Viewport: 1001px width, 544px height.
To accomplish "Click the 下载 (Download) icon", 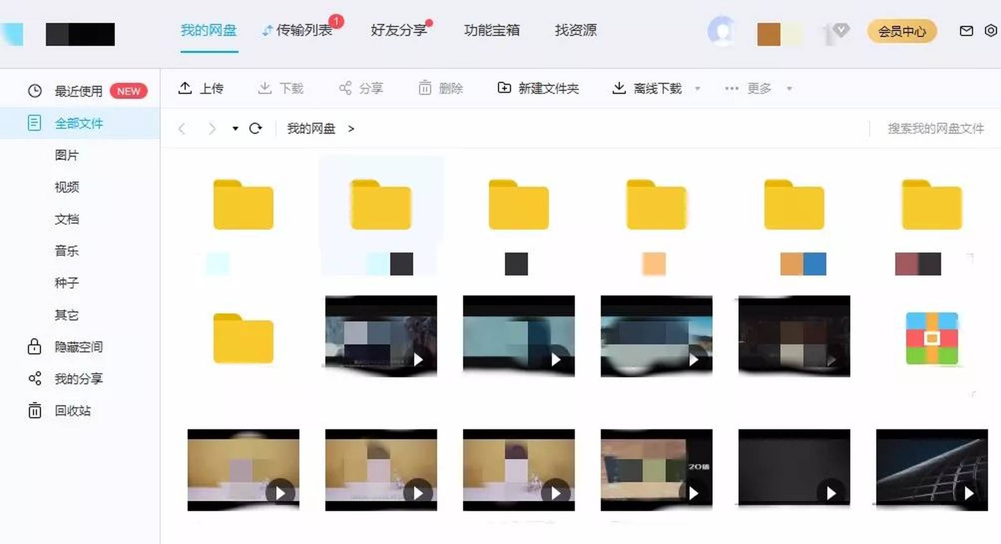I will coord(282,88).
